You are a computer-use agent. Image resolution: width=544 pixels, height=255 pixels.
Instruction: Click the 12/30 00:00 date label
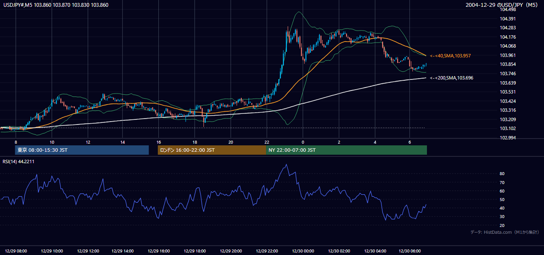(x=303, y=251)
